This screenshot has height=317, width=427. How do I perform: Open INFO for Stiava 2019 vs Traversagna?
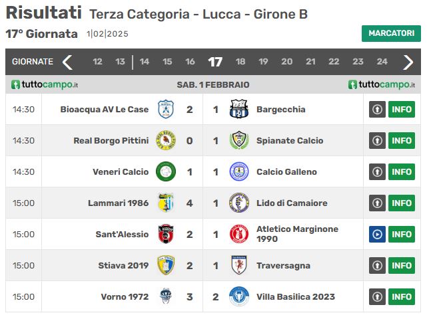[x=402, y=265]
